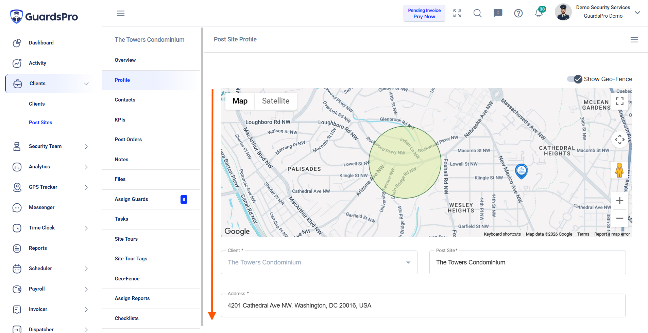648x333 pixels.
Task: Open the Post Orders section
Action: [x=151, y=140]
